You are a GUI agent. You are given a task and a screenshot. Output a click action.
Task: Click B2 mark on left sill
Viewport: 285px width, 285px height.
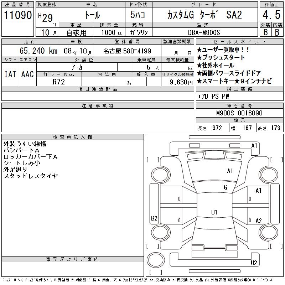(154, 218)
